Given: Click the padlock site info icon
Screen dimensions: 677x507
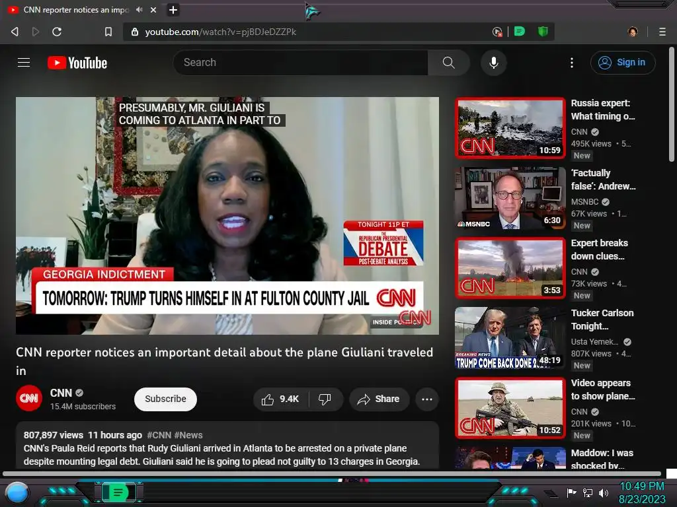Looking at the screenshot, I should click(135, 32).
